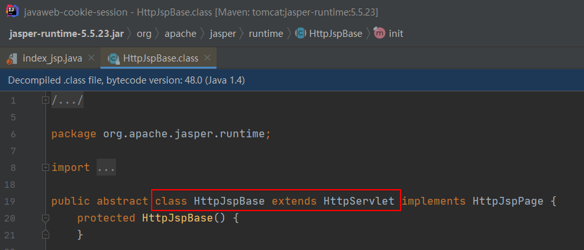Click the window title bar text
The height and width of the screenshot is (250, 584).
(201, 13)
